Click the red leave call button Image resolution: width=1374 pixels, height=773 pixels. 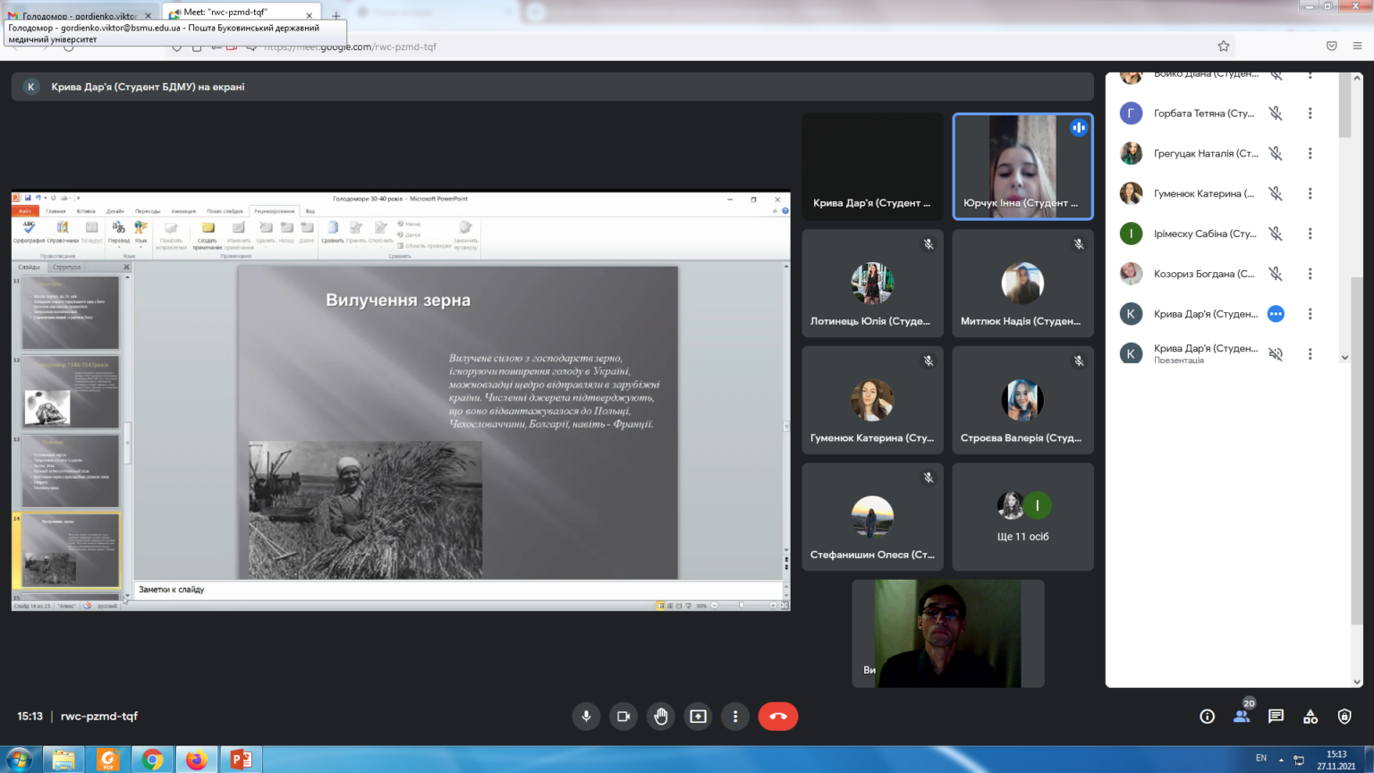[x=777, y=717]
